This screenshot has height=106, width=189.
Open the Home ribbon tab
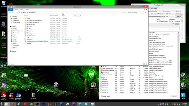(16, 10)
